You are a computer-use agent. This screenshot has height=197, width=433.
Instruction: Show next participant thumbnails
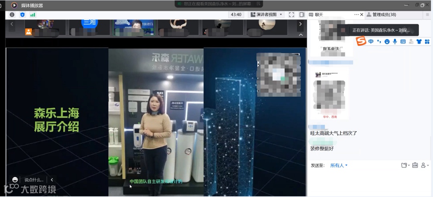300,24
